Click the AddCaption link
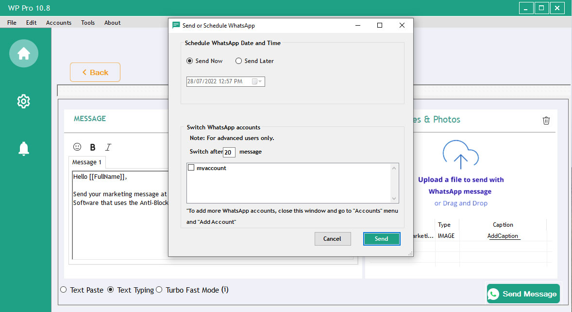 tap(503, 236)
